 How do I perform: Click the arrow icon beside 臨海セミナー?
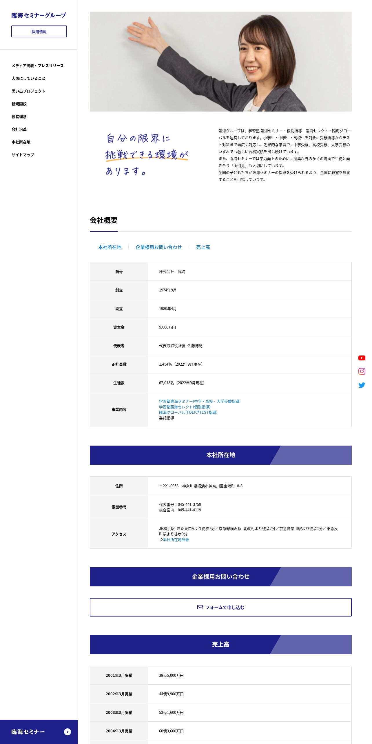67,732
